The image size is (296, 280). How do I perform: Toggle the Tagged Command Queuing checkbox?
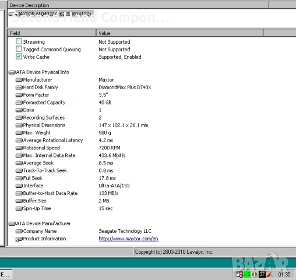pos(19,49)
